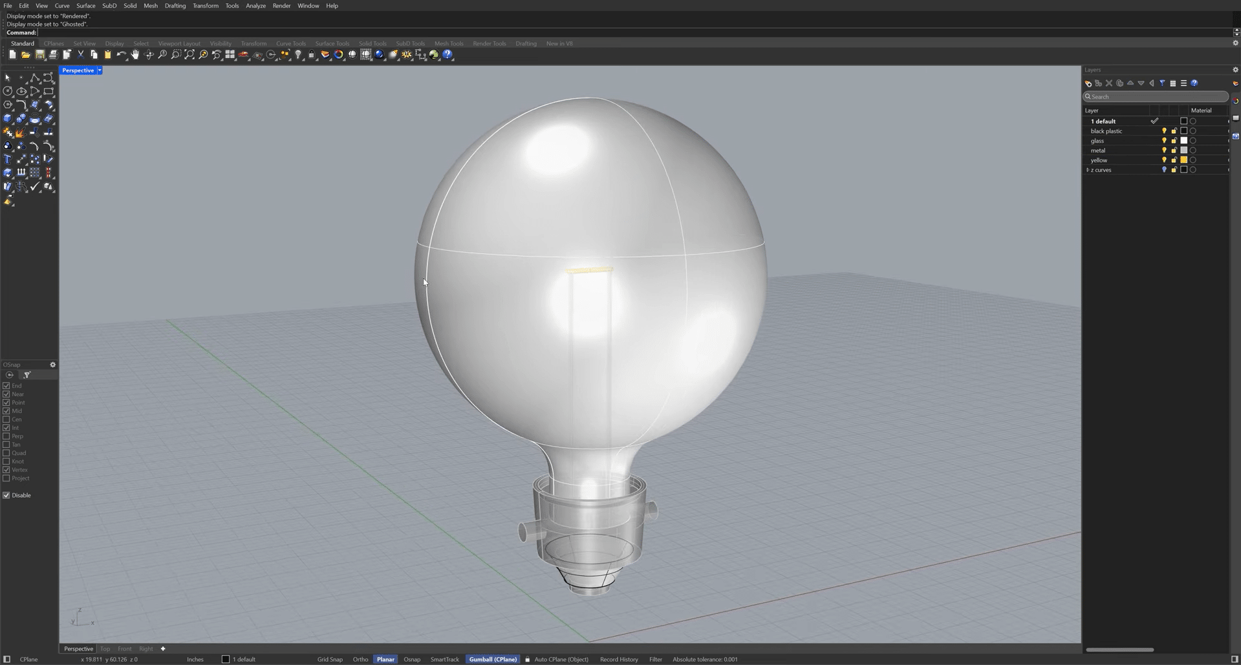Open the Surface menu
The height and width of the screenshot is (665, 1241).
pyautogui.click(x=85, y=6)
